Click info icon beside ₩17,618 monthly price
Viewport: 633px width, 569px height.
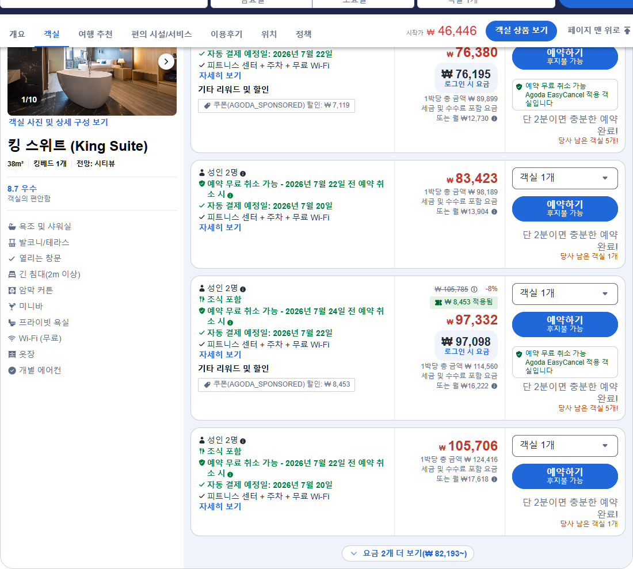494,479
